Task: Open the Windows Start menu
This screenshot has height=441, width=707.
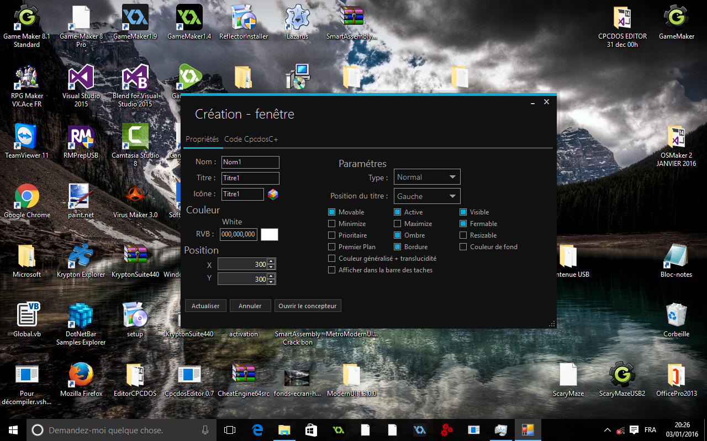Action: point(13,430)
